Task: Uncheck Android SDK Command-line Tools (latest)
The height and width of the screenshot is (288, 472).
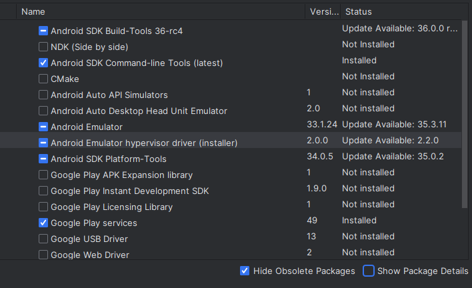Action: [43, 63]
